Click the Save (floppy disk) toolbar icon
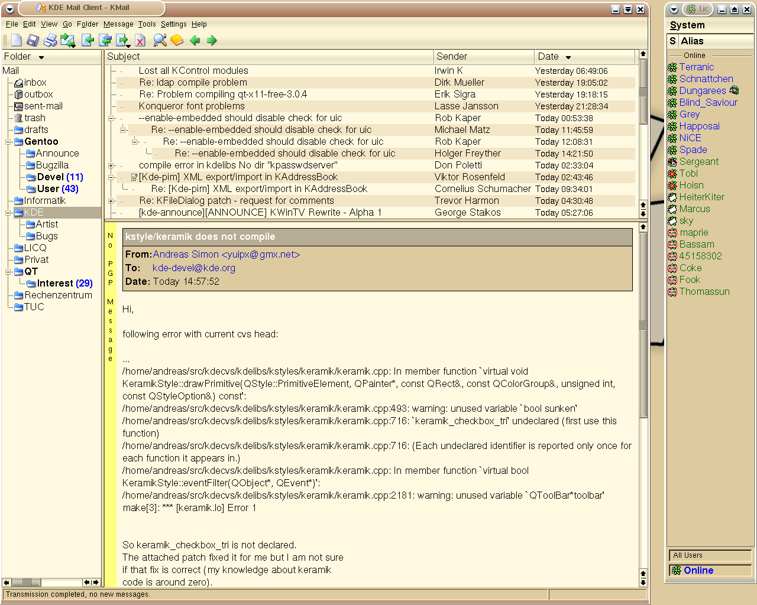Viewport: 757px width, 605px height. pyautogui.click(x=33, y=40)
